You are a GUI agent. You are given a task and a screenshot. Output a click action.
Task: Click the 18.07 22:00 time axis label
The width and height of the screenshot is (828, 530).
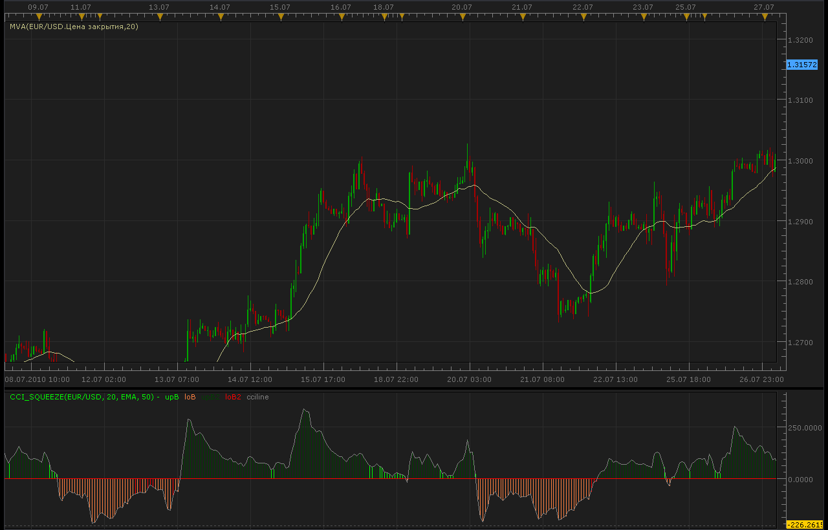397,379
